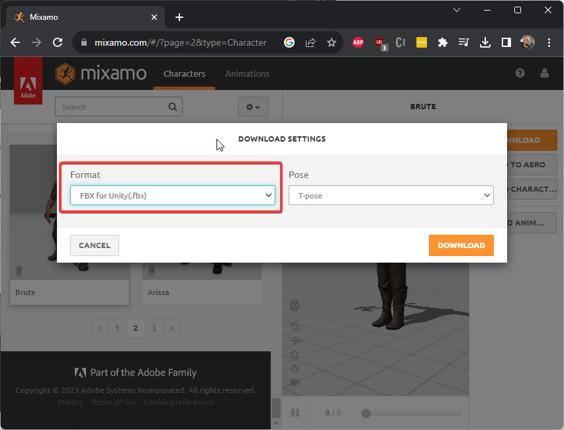The height and width of the screenshot is (430, 564).
Task: Click the browser back arrow
Action: (15, 42)
